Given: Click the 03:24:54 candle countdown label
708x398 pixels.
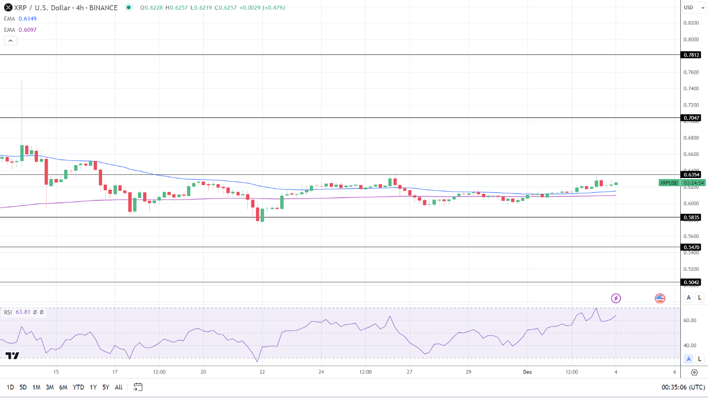Looking at the screenshot, I should (694, 183).
